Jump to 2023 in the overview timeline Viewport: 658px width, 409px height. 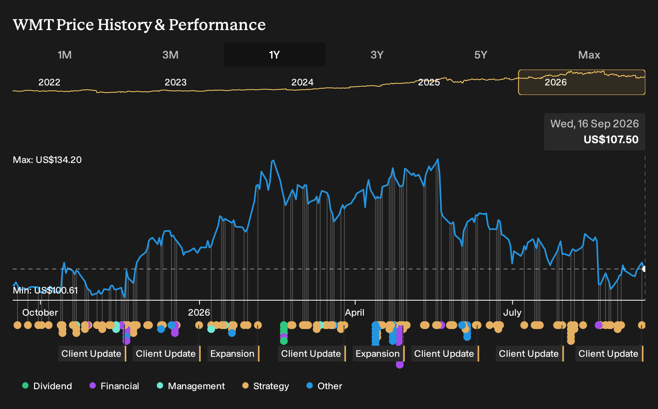coord(175,82)
